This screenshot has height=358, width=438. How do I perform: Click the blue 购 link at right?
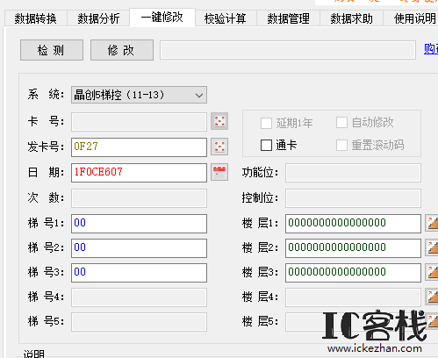(x=431, y=49)
